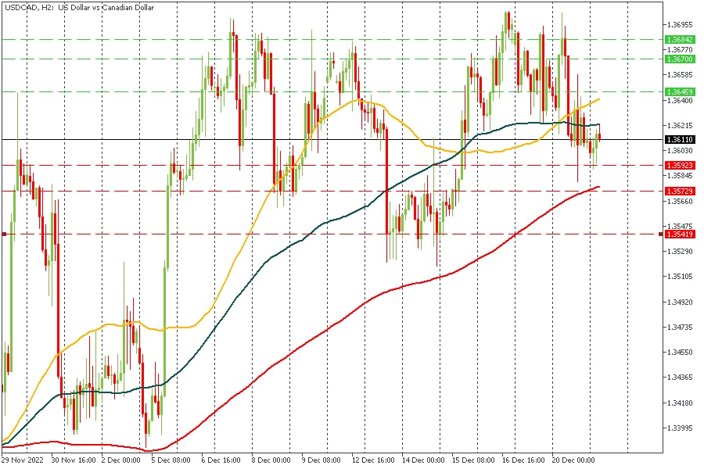Click the 1.34180 price scale value
This screenshot has height=469, width=704.
coord(680,403)
